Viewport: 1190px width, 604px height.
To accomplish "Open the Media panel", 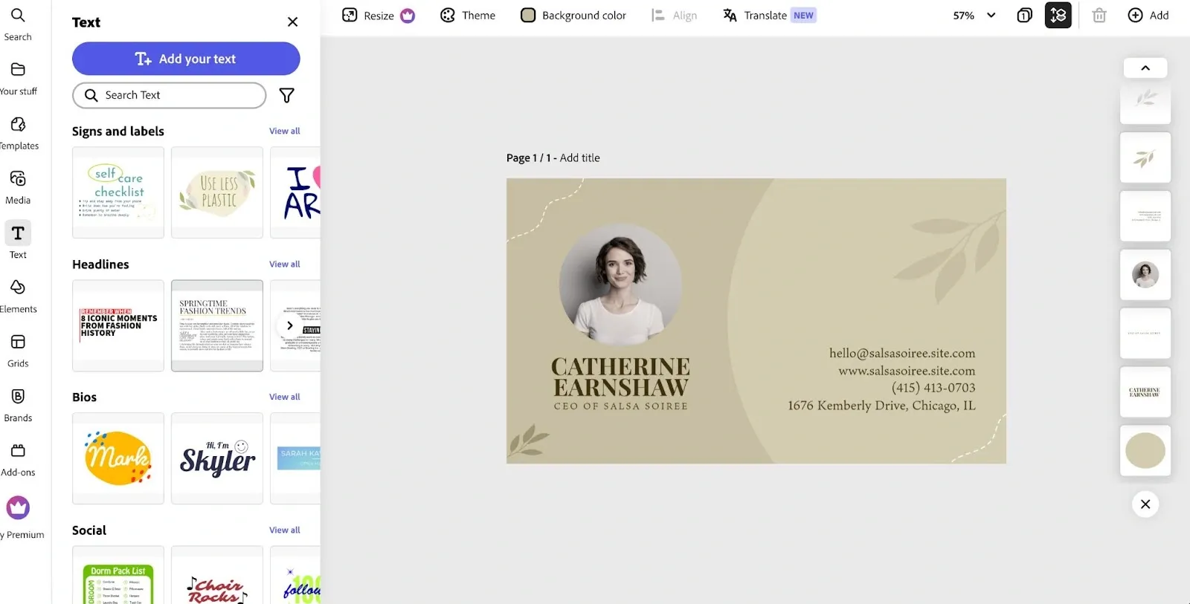I will click(x=18, y=188).
